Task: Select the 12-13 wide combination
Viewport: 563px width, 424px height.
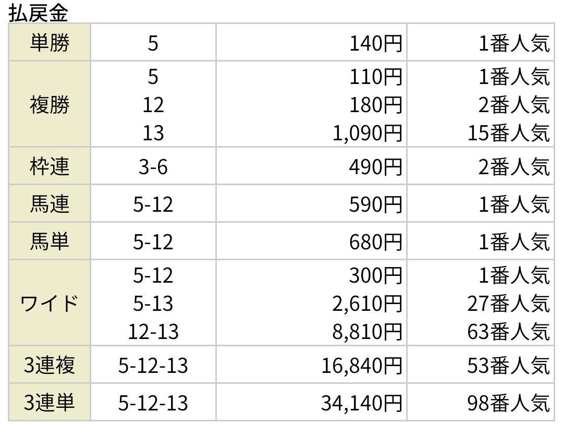Action: coord(153,332)
